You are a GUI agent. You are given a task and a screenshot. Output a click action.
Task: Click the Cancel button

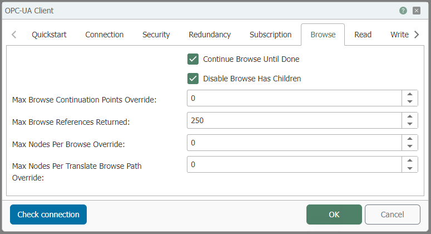pos(392,214)
